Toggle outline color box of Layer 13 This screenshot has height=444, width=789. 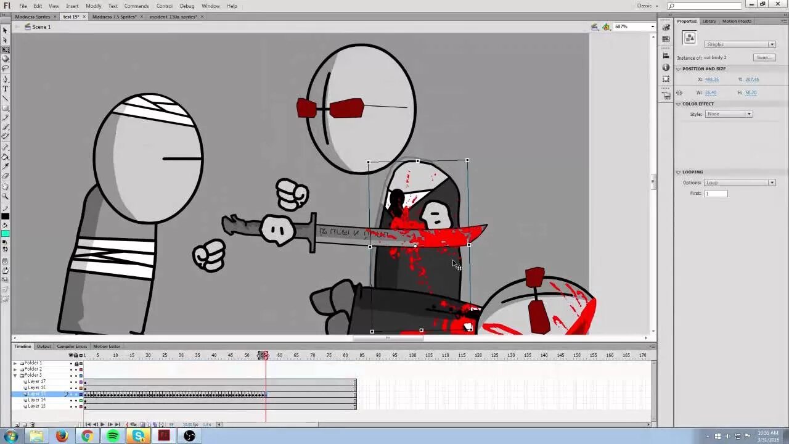pyautogui.click(x=81, y=406)
